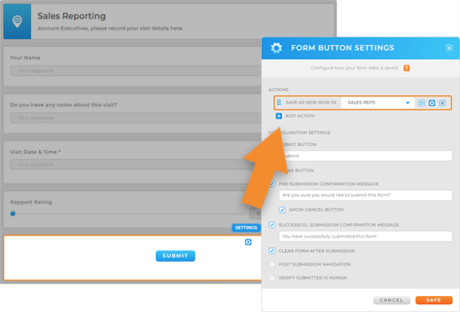Open the Sales Reps dropdown

point(378,103)
